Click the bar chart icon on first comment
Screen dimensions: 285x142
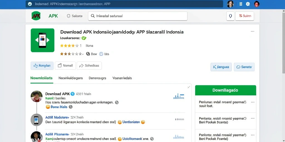[x=179, y=97]
